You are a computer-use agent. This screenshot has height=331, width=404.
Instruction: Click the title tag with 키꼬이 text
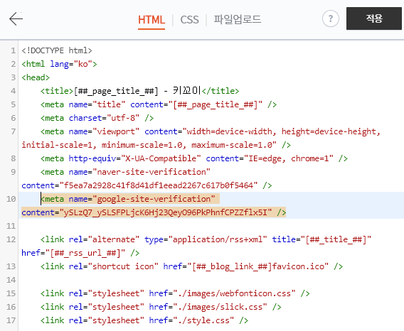click(x=140, y=91)
